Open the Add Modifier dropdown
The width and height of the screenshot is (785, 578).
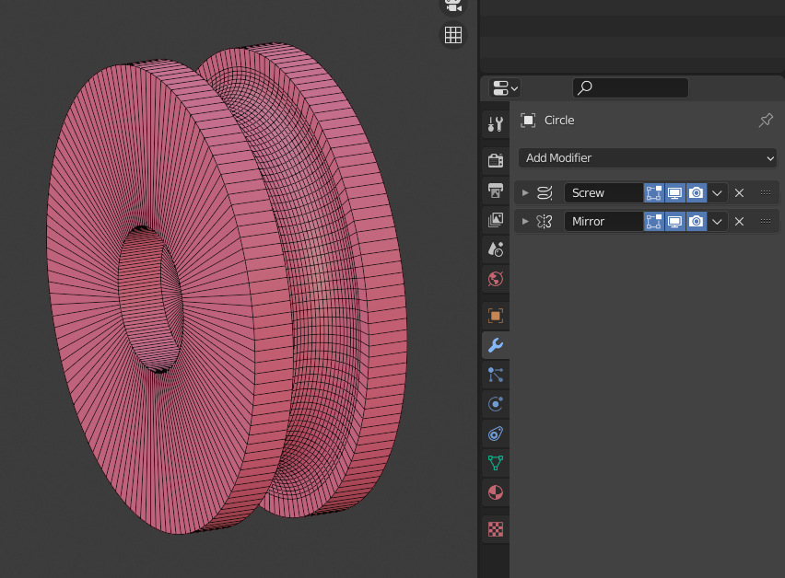click(x=649, y=158)
